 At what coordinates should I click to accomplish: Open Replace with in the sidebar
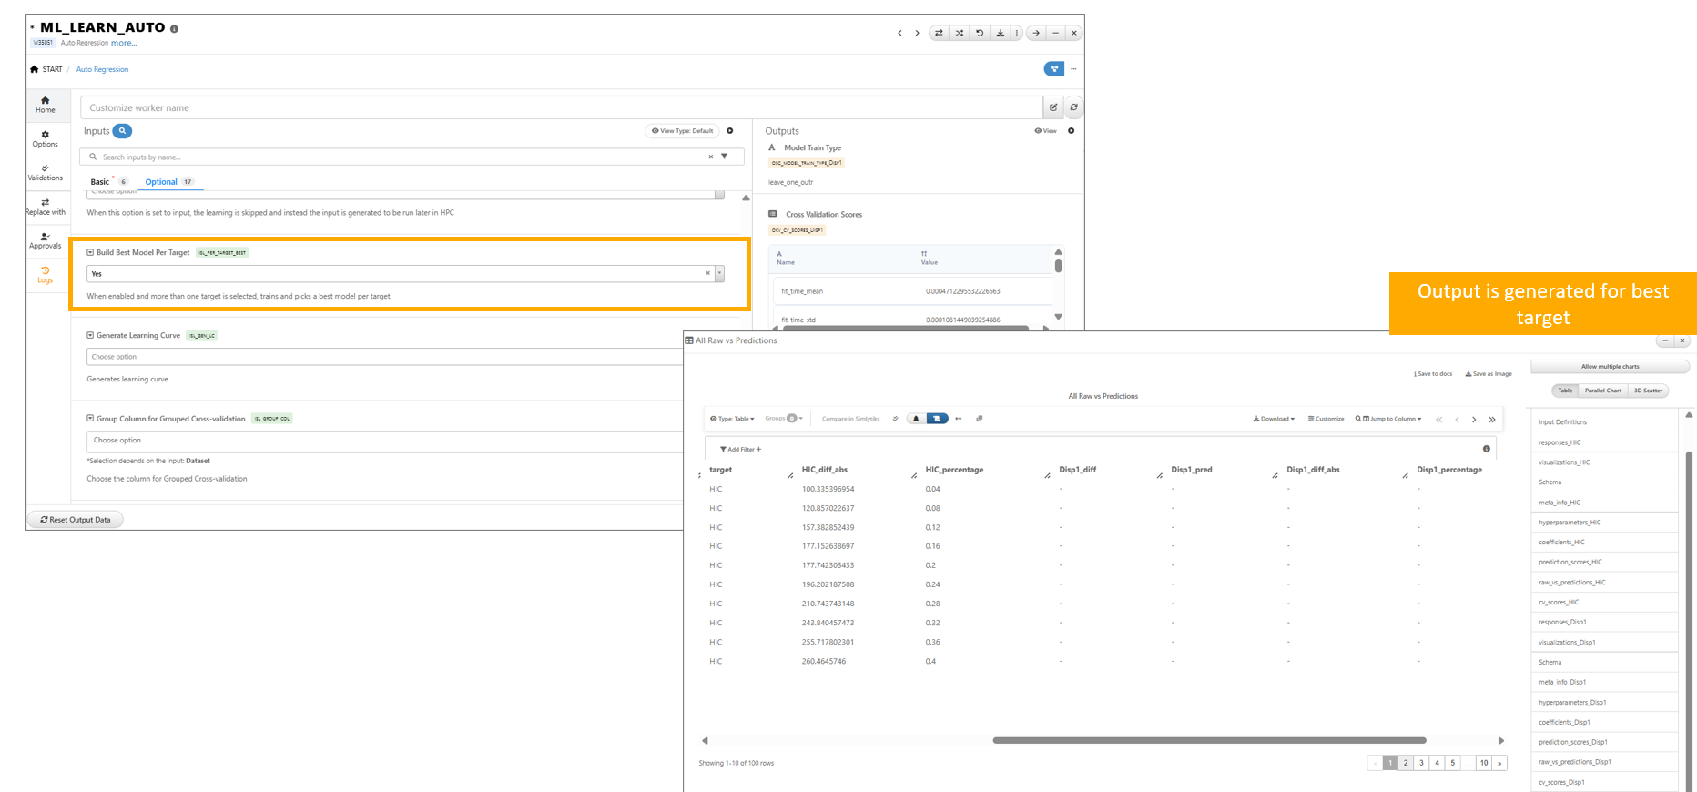[45, 207]
